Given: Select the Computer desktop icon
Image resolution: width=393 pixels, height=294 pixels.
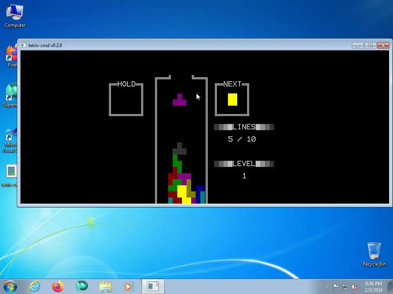Looking at the screenshot, I should [15, 16].
